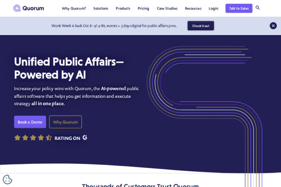Click the Wonk Week announcement text
Image resolution: width=281 pixels, height=187 pixels.
click(x=114, y=26)
